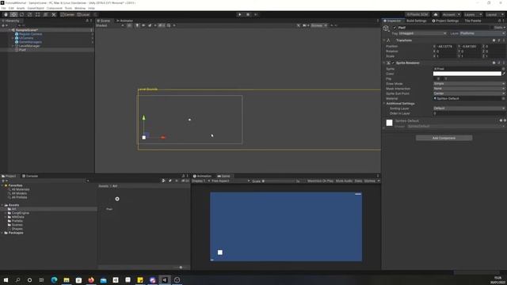The width and height of the screenshot is (507, 285).
Task: Pick color with the eyedropper icon
Action: [504, 74]
